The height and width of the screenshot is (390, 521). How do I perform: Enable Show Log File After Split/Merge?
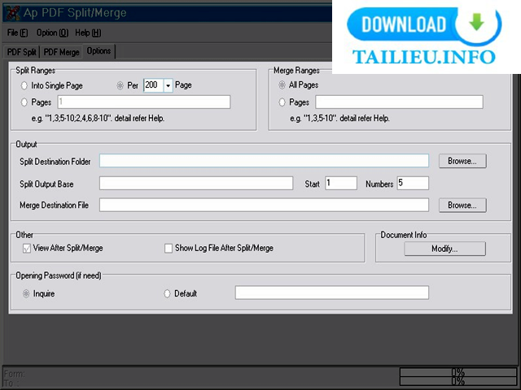click(169, 248)
